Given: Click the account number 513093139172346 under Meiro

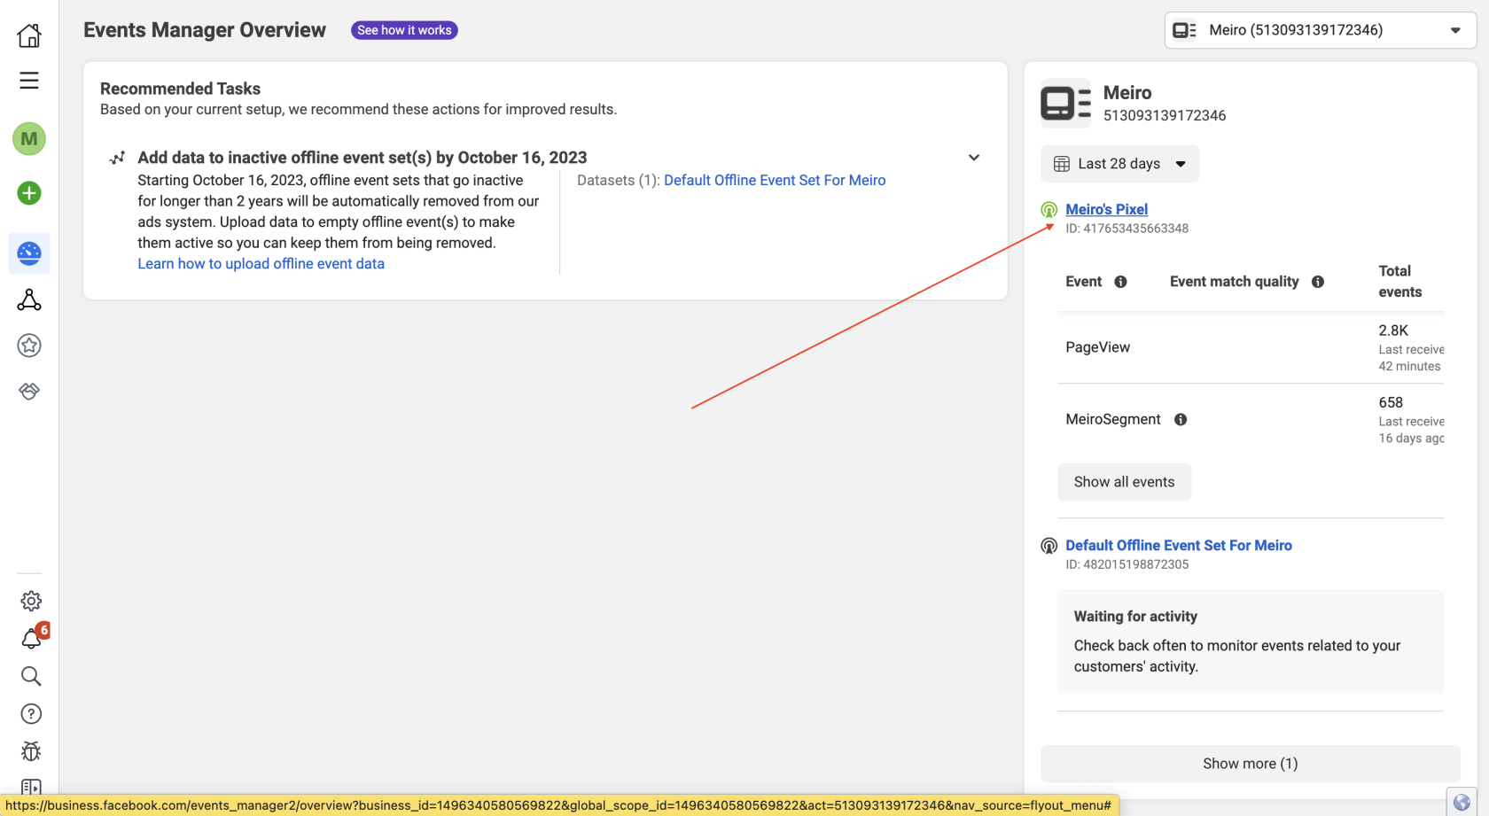Looking at the screenshot, I should point(1164,116).
